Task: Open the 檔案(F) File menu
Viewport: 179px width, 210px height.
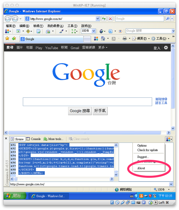Action: click(10, 26)
